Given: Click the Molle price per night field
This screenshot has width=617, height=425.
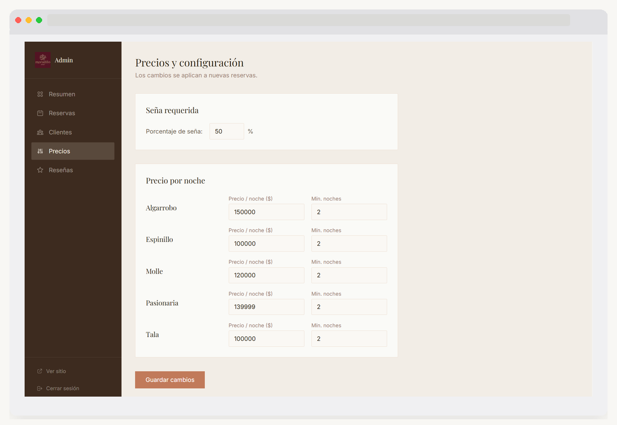Looking at the screenshot, I should [266, 275].
